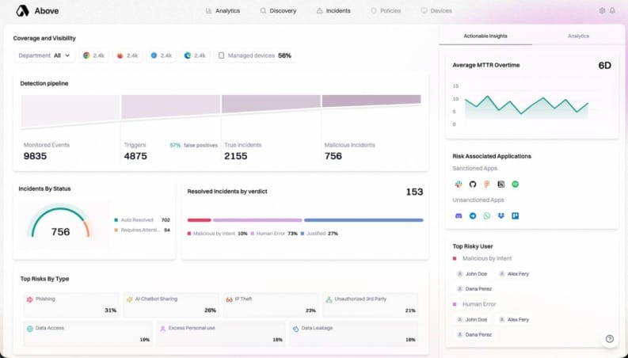This screenshot has width=628, height=358.
Task: Open the Discord icon under Unsanctioned Apps
Action: (459, 216)
